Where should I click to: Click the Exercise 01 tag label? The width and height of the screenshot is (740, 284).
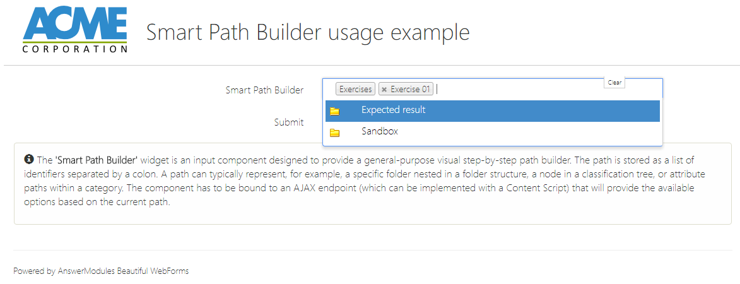pyautogui.click(x=410, y=90)
